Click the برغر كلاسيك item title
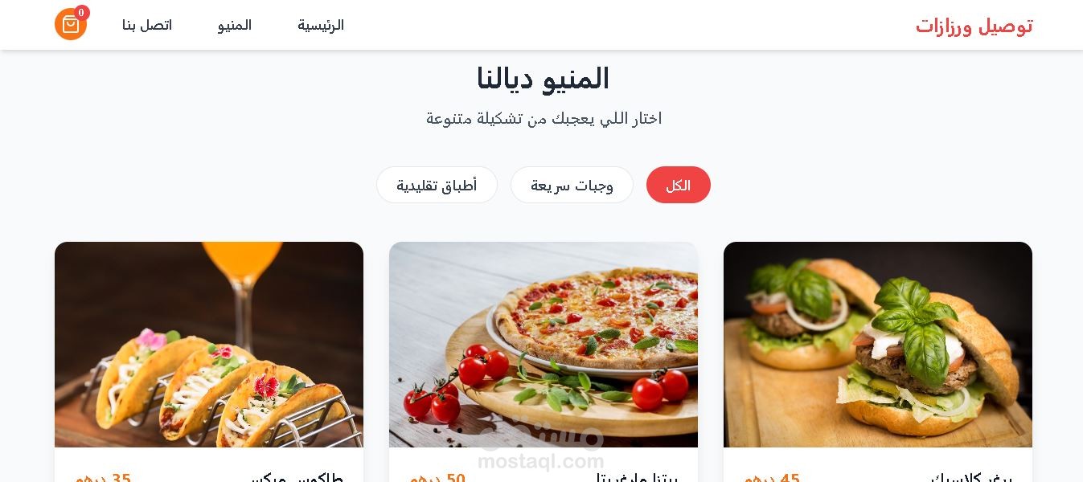This screenshot has width=1083, height=482. pos(971,478)
